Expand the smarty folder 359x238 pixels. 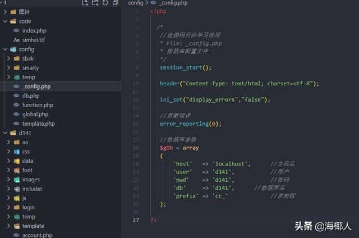[8, 68]
